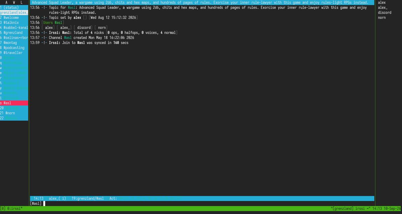This screenshot has height=214, width=402.
Task: Click the "Topic set by alex" line
Action: (84, 17)
